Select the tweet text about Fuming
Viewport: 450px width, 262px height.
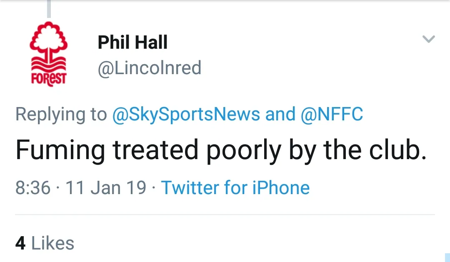(x=221, y=151)
